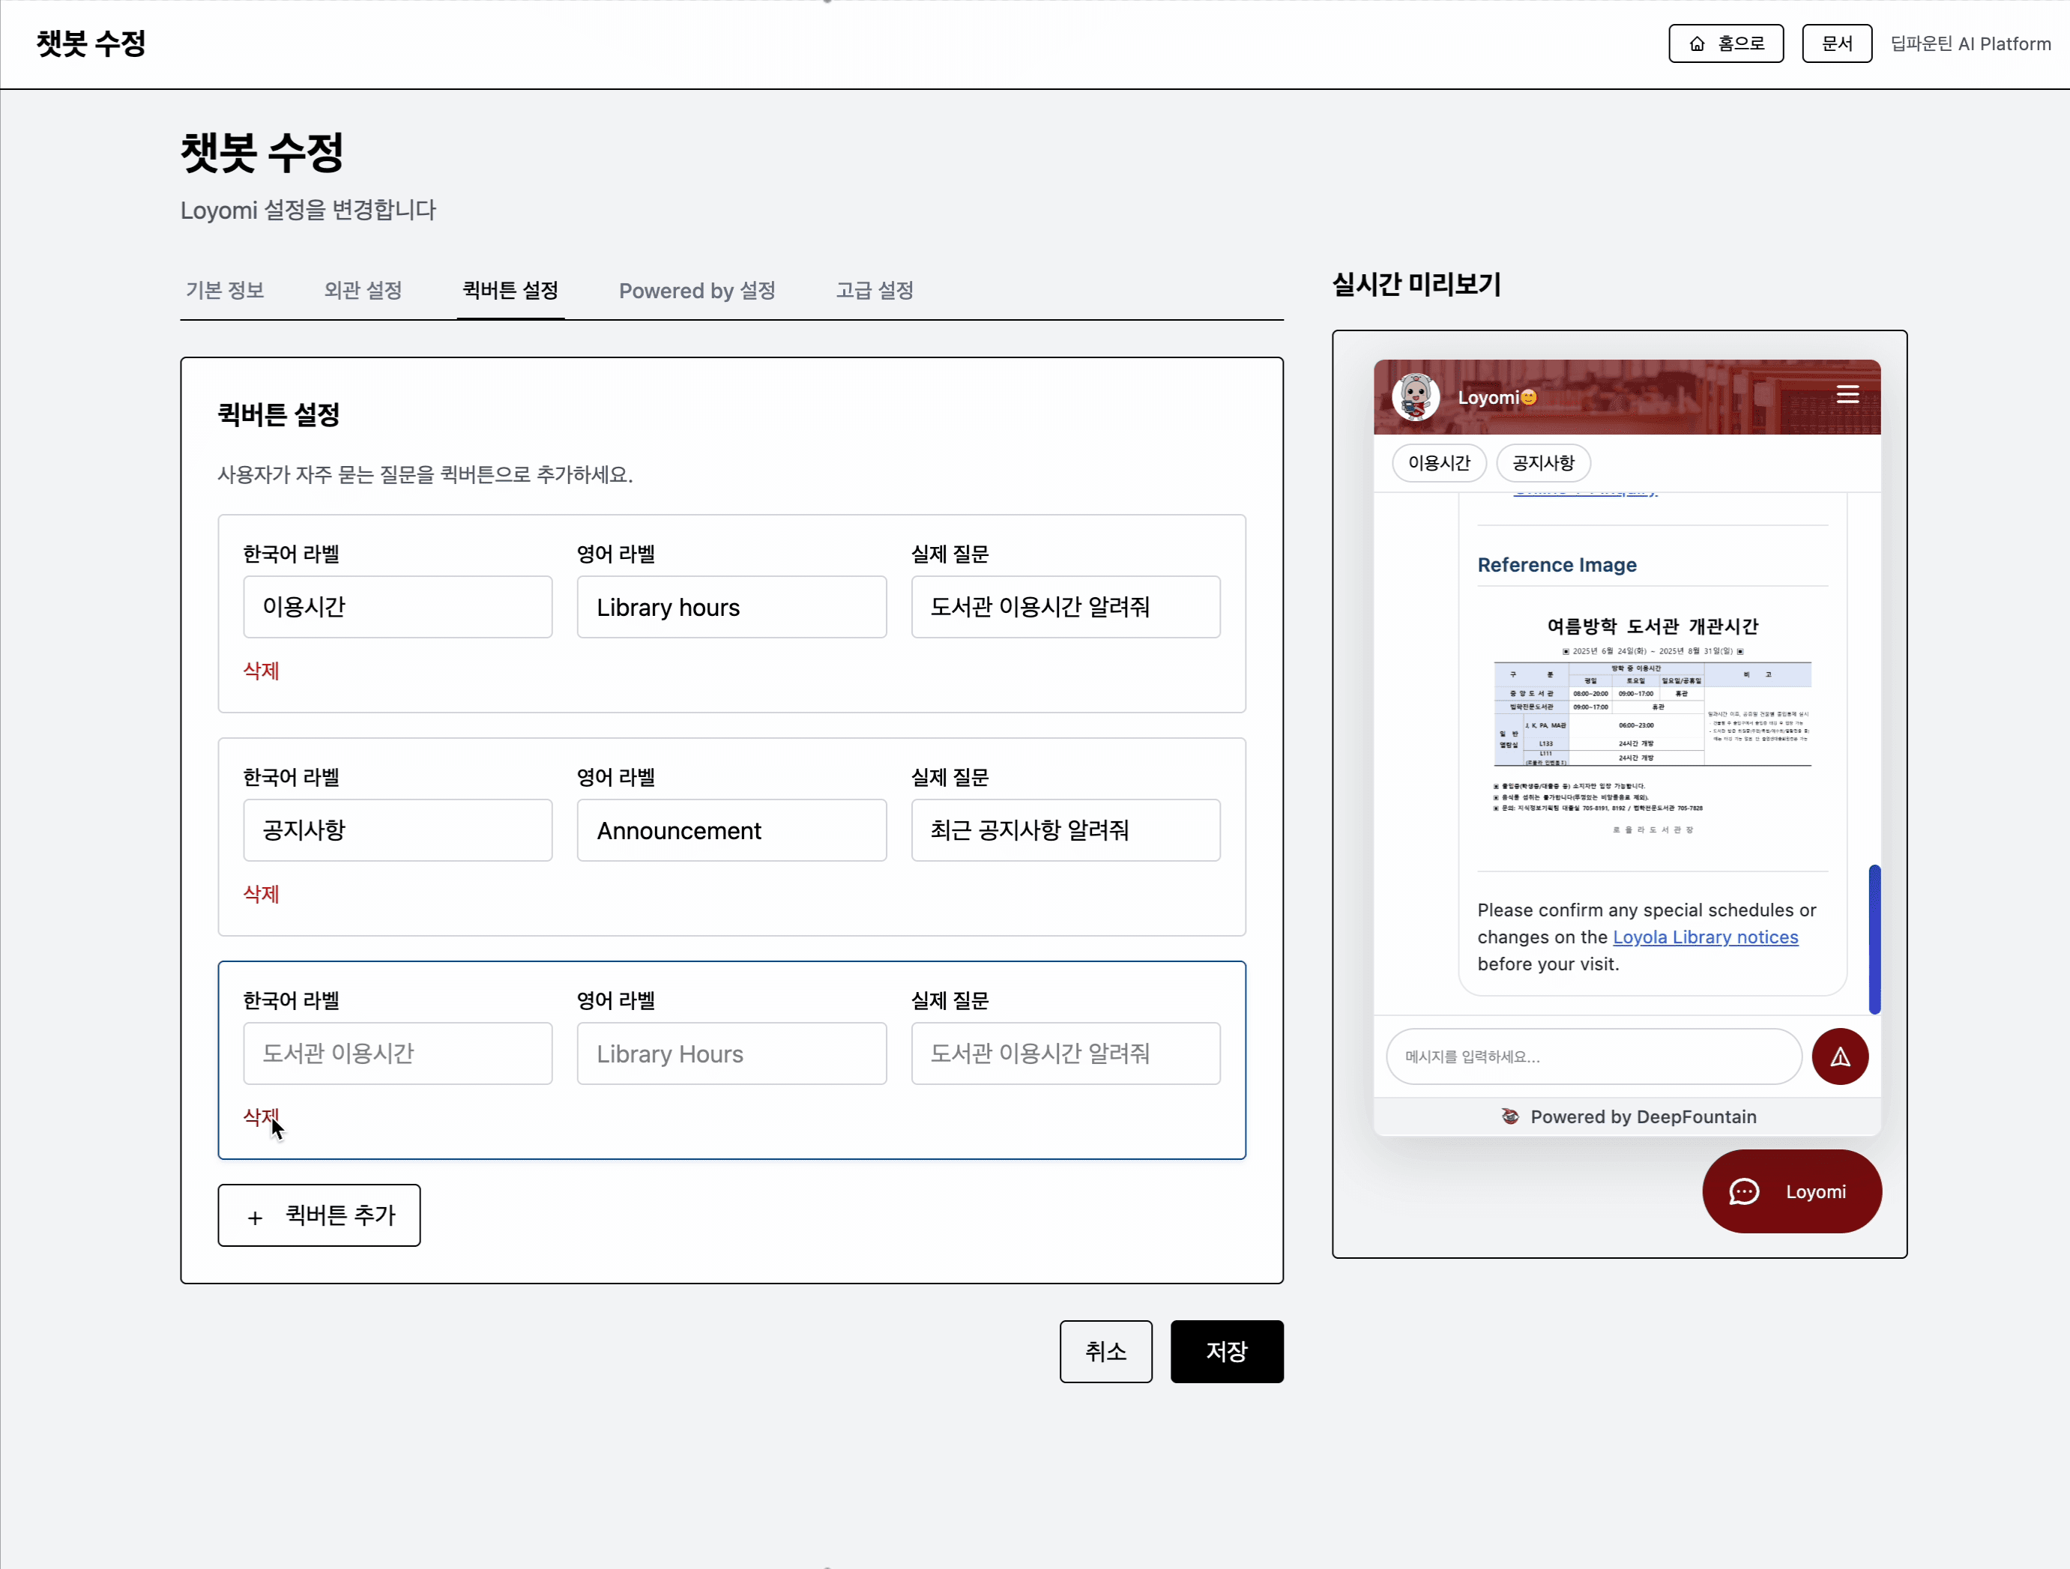2070x1569 pixels.
Task: Click the home icon in the 홈으로 button
Action: (x=1698, y=43)
